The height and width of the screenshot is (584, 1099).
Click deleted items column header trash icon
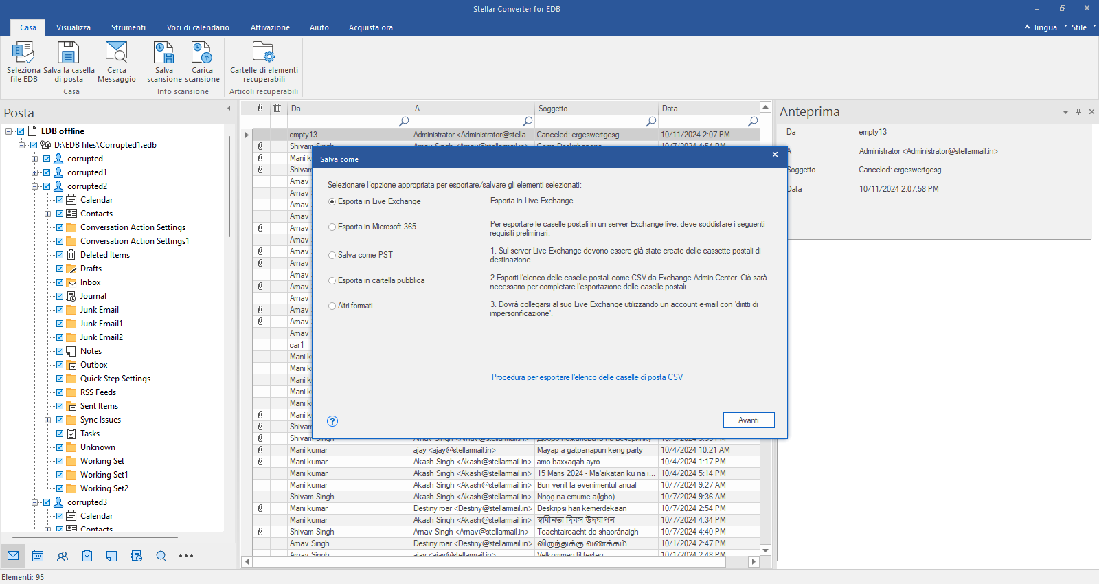pyautogui.click(x=277, y=108)
